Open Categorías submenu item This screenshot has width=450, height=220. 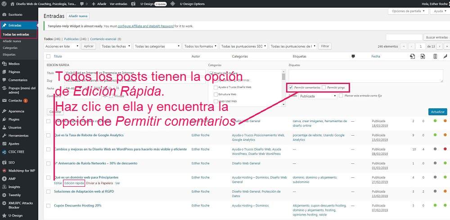[x=10, y=48]
